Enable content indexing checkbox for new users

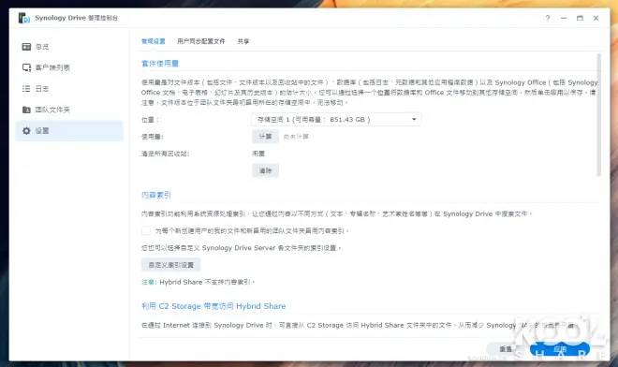coord(146,230)
